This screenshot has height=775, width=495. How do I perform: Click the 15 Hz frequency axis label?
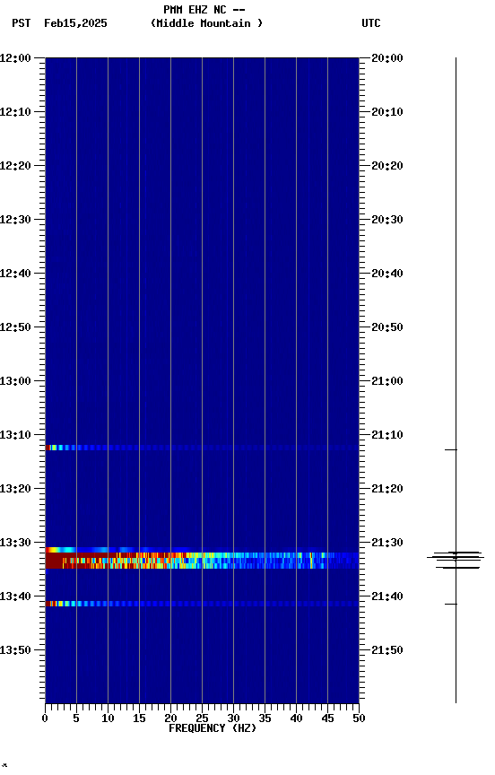click(139, 718)
